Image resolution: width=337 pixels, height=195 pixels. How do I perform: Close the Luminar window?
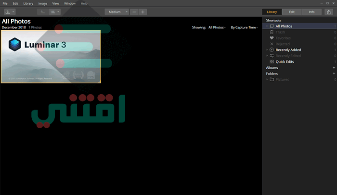click(x=334, y=3)
